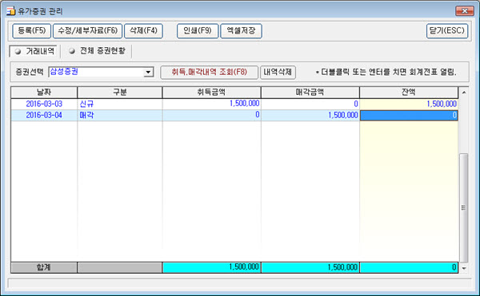Click the 매각금액 column header
Viewport: 480px width, 296px height.
[x=310, y=93]
